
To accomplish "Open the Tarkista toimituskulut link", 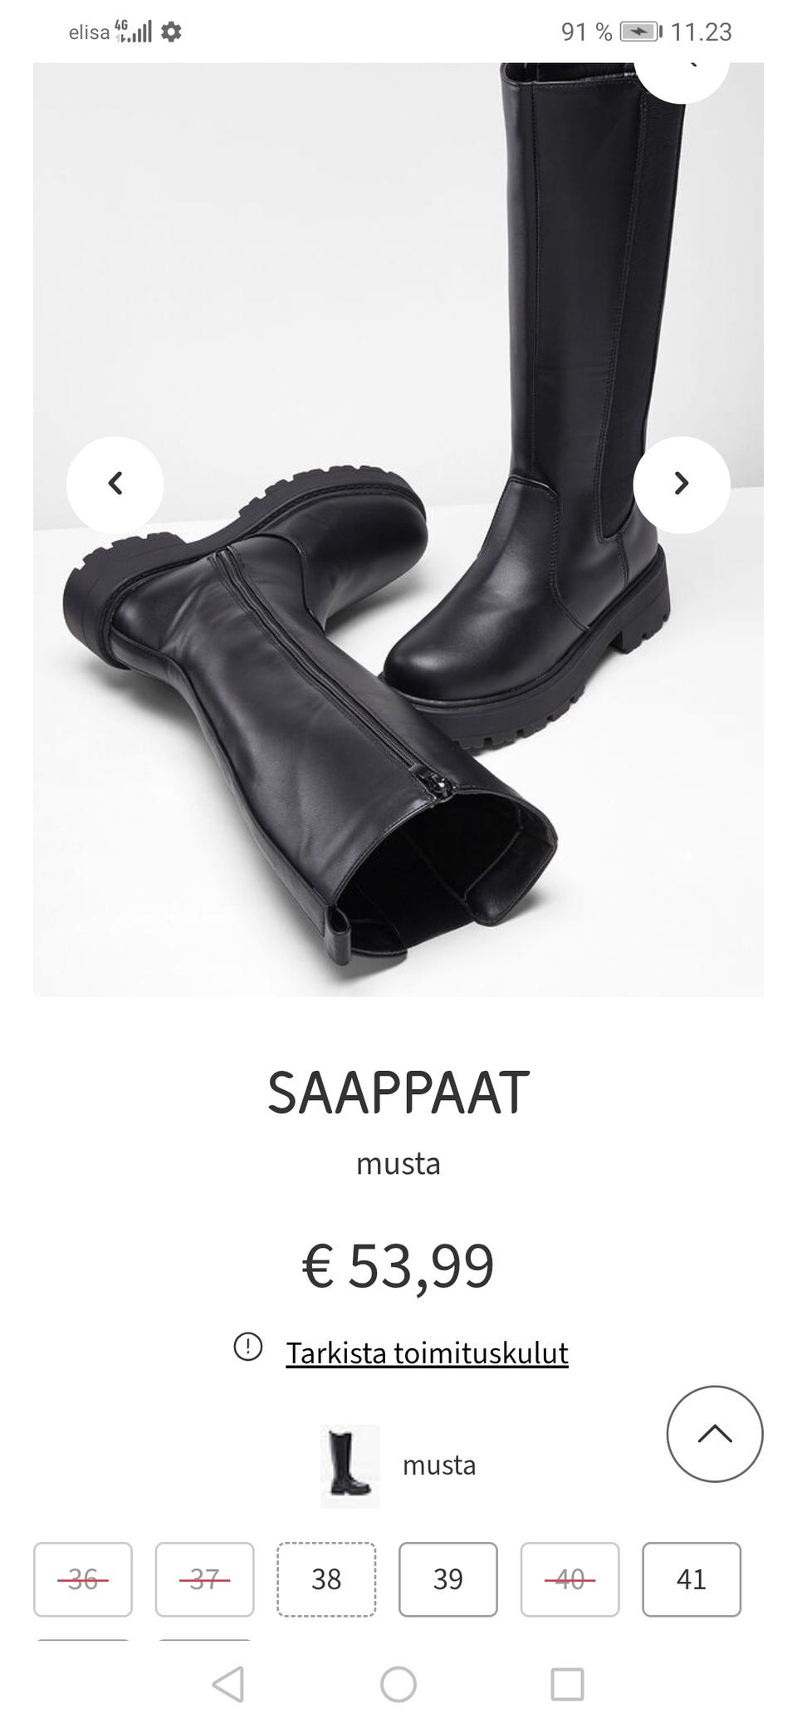I will point(427,1353).
